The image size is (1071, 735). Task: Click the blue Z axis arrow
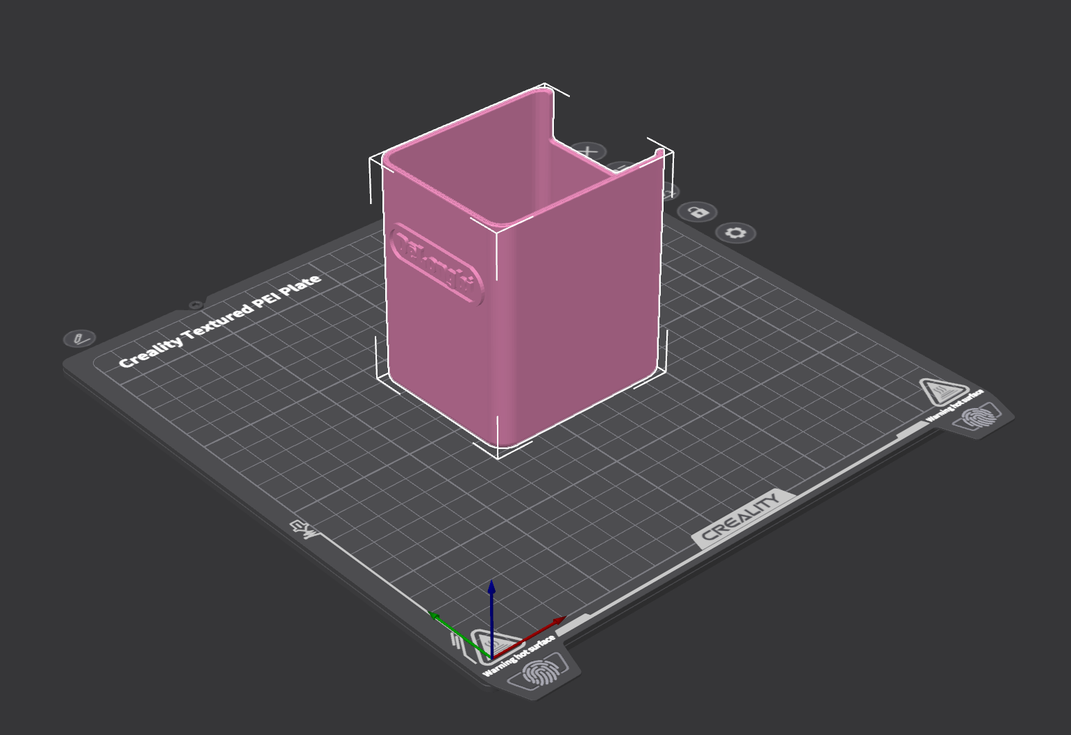pos(491,616)
